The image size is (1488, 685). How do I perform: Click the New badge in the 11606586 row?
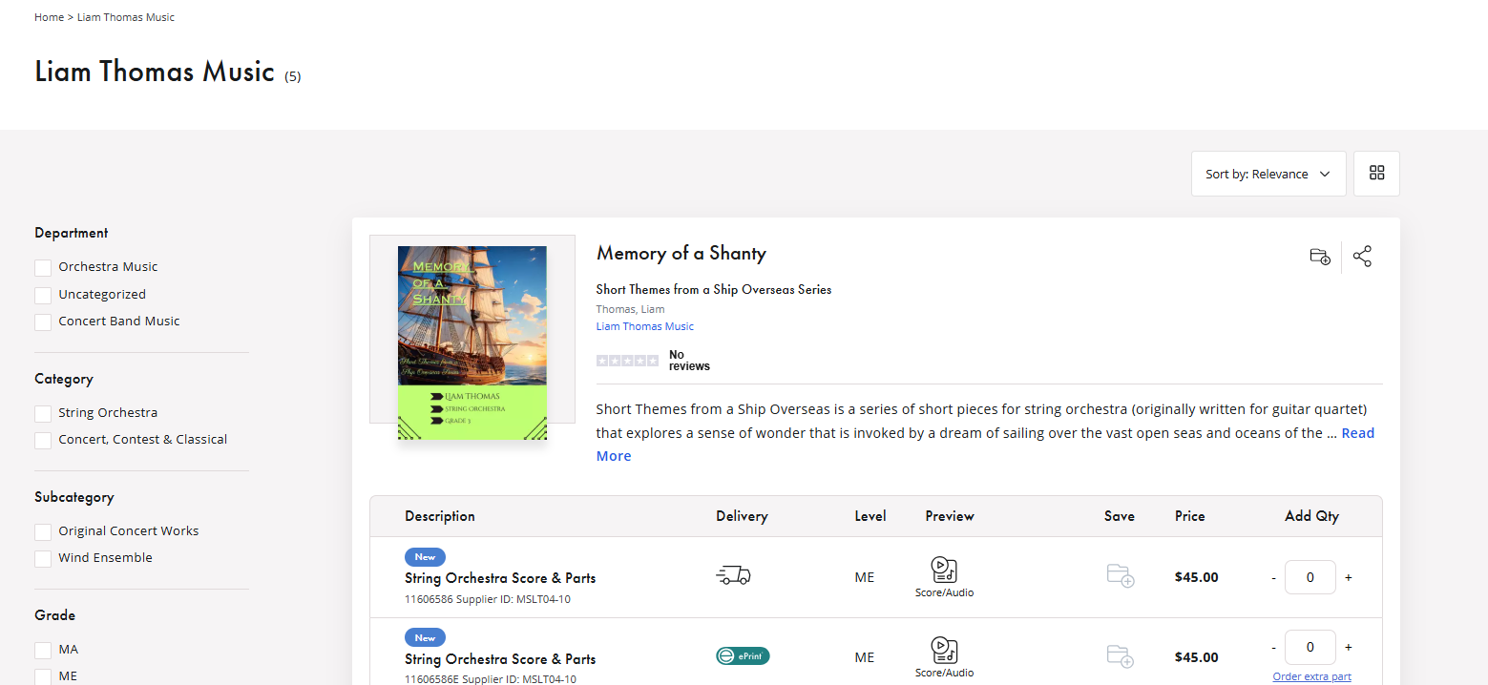click(x=425, y=557)
